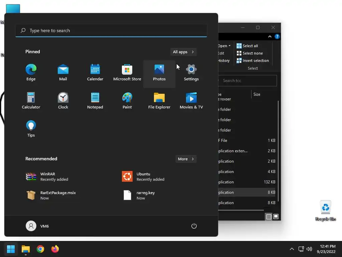Collapse the File Explorer ribbon

point(270,36)
